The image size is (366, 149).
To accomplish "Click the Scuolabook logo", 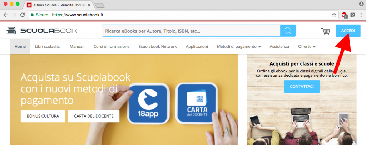I will tap(42, 31).
